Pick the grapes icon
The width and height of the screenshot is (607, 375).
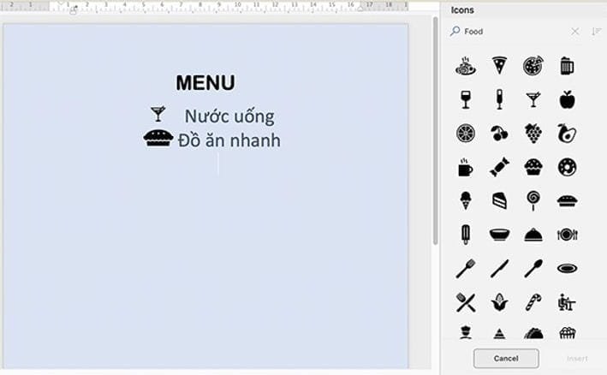coord(533,134)
